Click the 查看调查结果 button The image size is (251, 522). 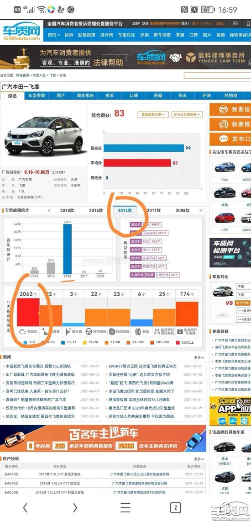click(x=153, y=115)
